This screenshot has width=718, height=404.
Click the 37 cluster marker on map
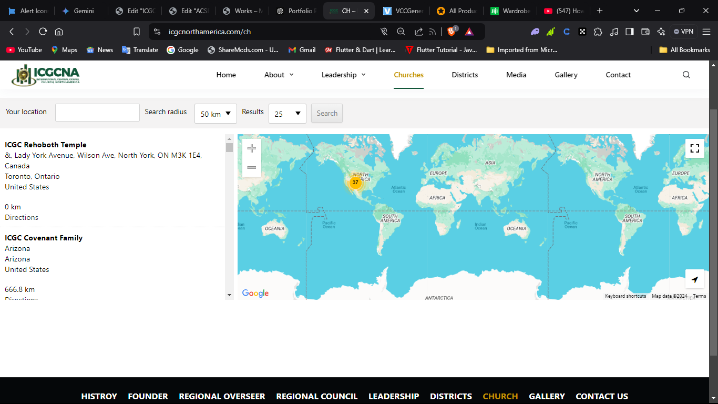[x=355, y=183]
